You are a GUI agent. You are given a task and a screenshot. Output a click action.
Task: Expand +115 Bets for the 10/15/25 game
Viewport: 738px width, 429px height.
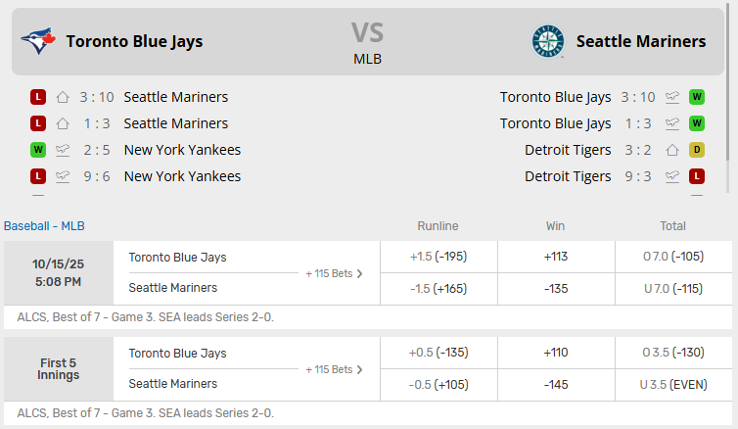point(334,273)
